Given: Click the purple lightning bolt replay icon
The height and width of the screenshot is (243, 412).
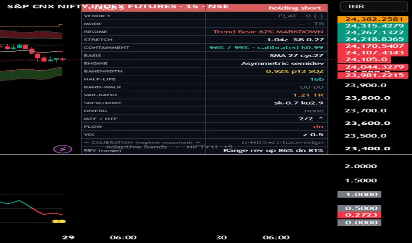Looking at the screenshot, I should [62, 149].
